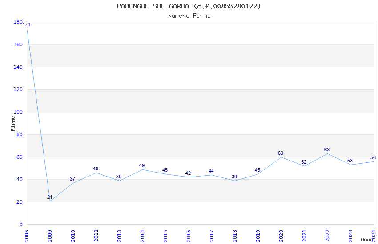
Task: Click the y-axis value 20
Action: click(20, 202)
